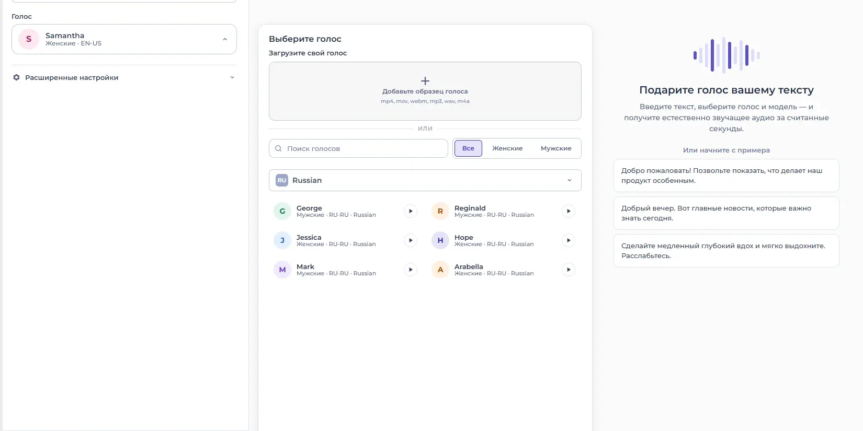Click the George avatar icon

(x=282, y=211)
